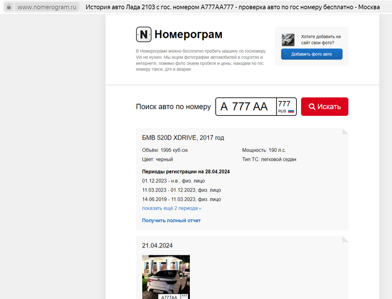This screenshot has width=392, height=299.
Task: Click the text Цвет: черный
Action: point(157,159)
